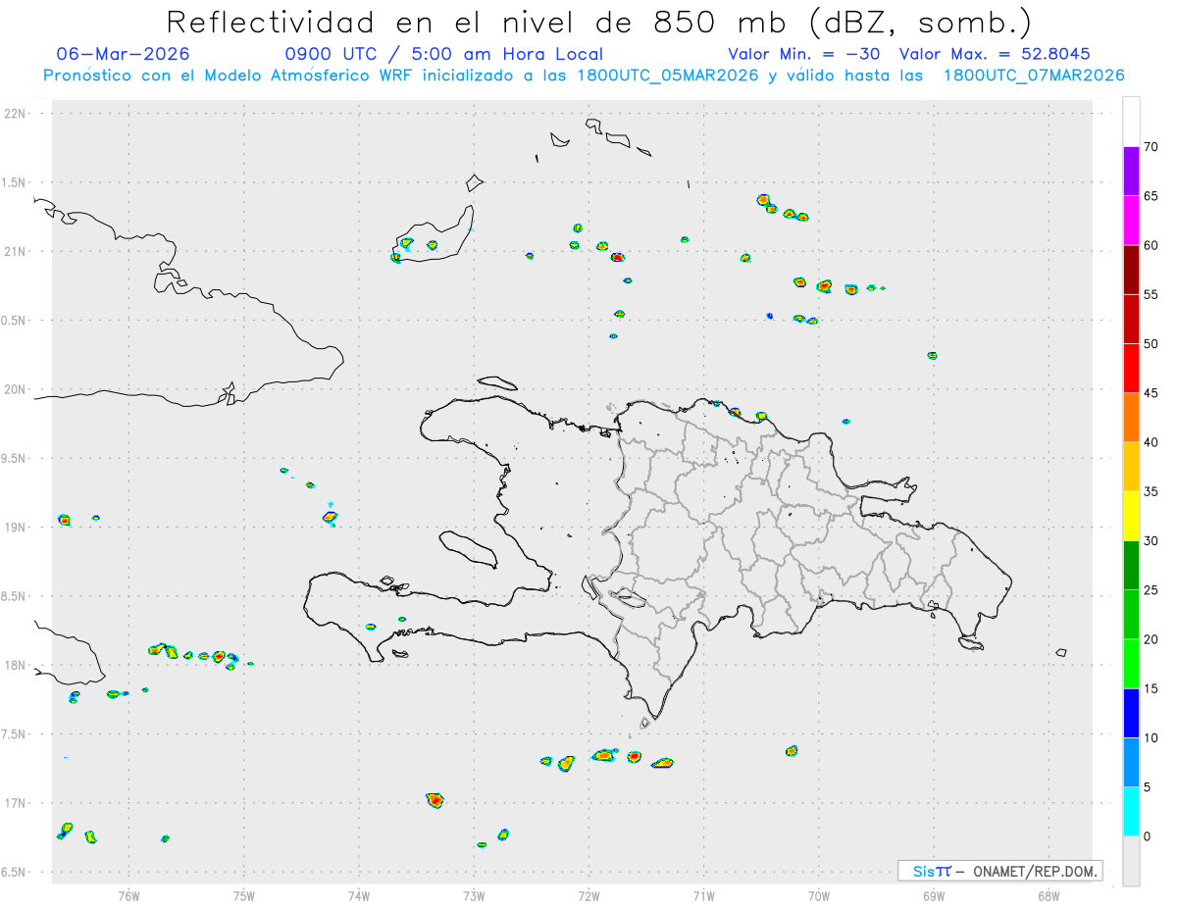Click the latitude axis label "18N"
1177x909 pixels.
click(x=17, y=665)
